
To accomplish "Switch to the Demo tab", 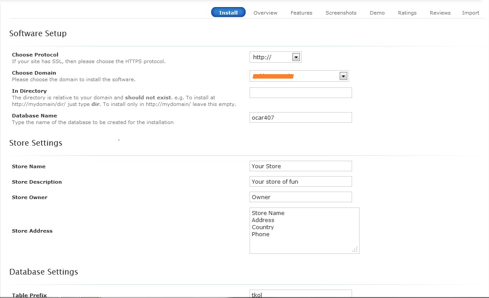I will pos(377,13).
